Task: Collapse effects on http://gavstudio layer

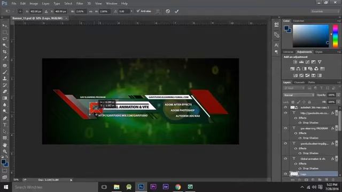Action: (336, 113)
